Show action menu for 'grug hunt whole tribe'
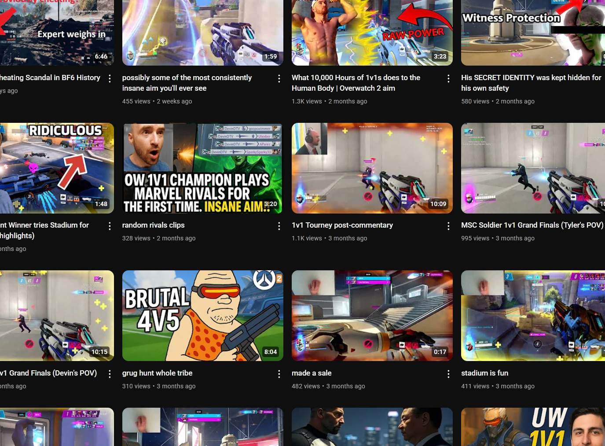 click(279, 374)
